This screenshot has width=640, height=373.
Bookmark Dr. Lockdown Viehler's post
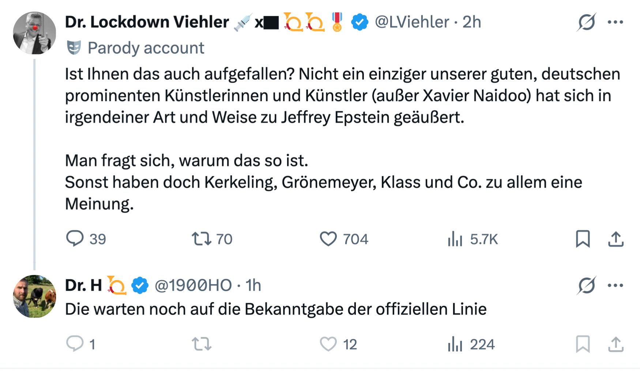coord(583,239)
